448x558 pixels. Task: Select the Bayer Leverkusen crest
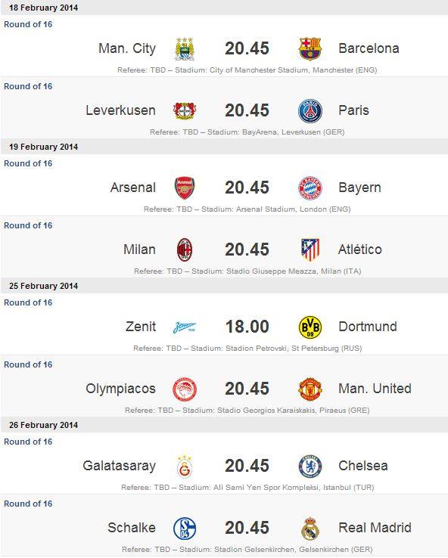pos(185,110)
